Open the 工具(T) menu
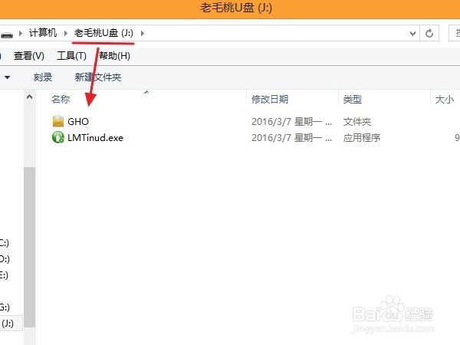The height and width of the screenshot is (345, 460). click(x=71, y=56)
